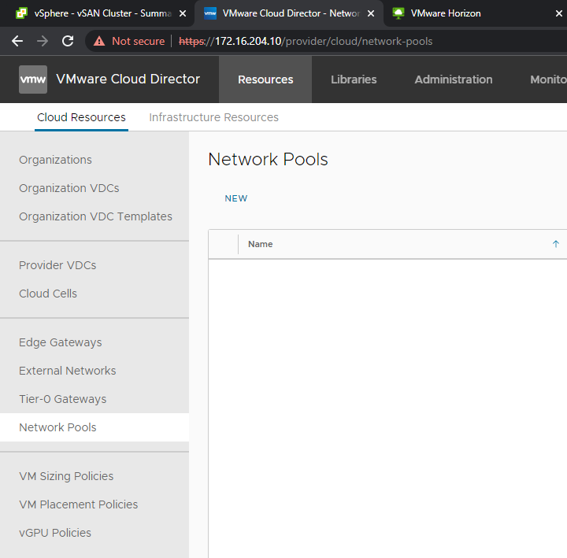This screenshot has width=567, height=558.
Task: Open Organization VDCs in sidebar
Action: coord(69,188)
